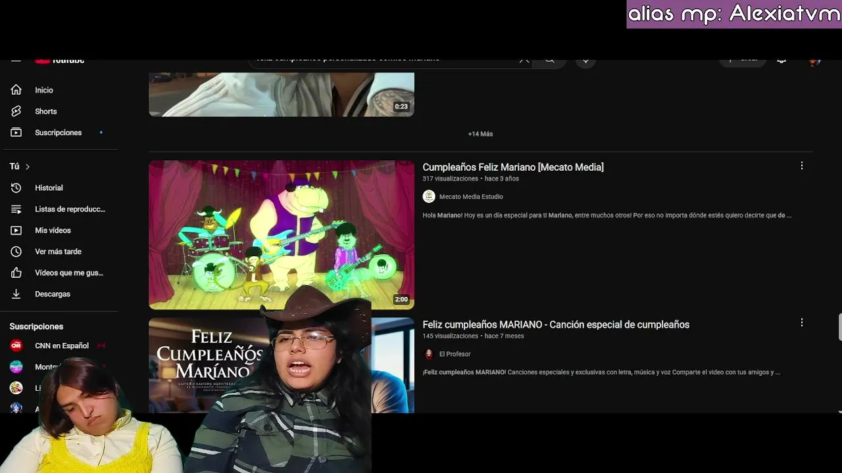Click the '317 visualizaciones' metadata text

pos(450,179)
